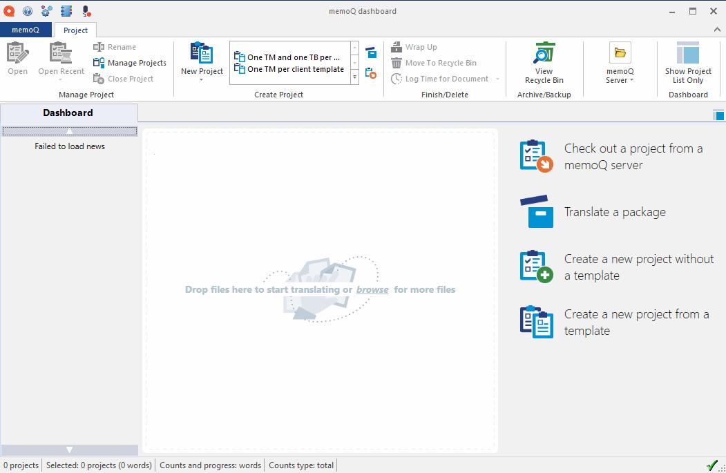
Task: Click the 'Failed to load news' message
Action: pos(70,146)
